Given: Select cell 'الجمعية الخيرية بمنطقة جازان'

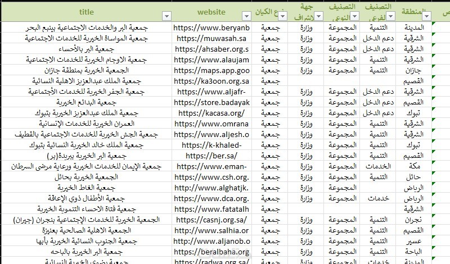Looking at the screenshot, I should 87,70.
